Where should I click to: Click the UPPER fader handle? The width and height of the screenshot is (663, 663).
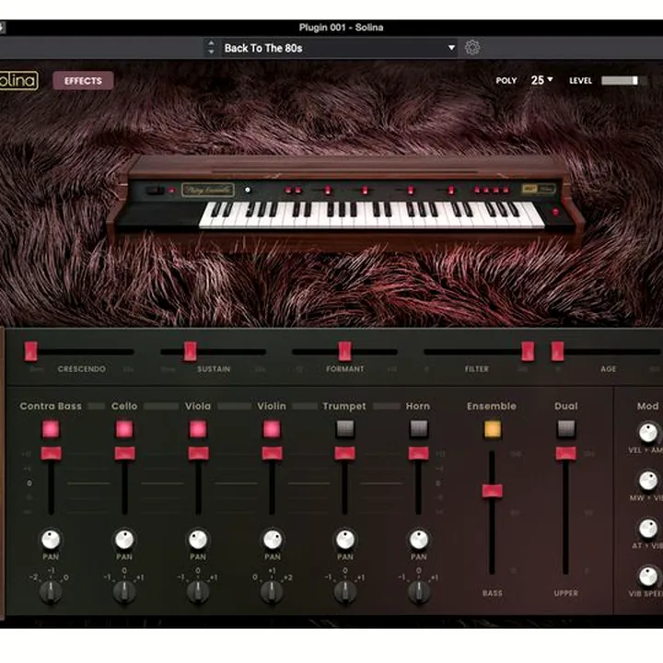coord(565,453)
